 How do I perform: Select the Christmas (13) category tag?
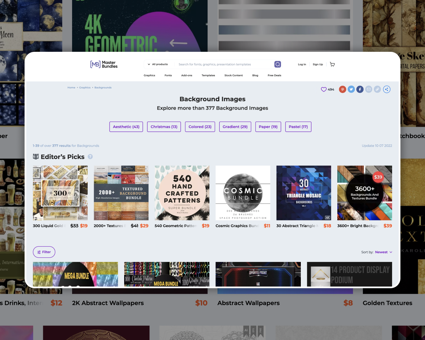(164, 127)
